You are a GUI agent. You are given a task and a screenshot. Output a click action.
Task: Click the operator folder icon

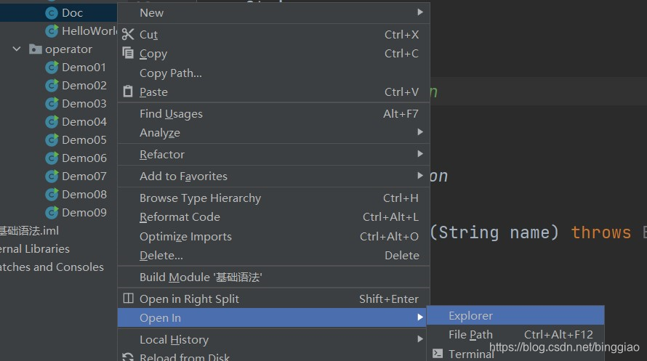click(x=36, y=49)
